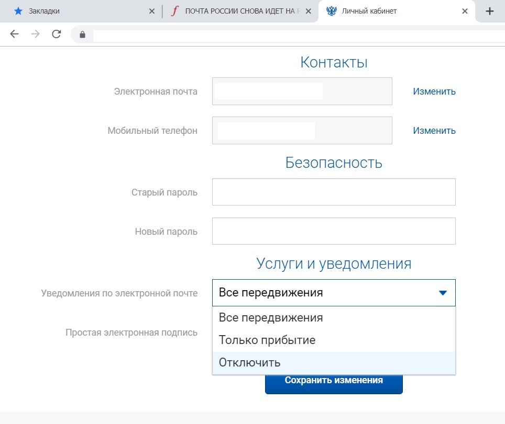
Task: Close the Закладки tab
Action: click(152, 11)
